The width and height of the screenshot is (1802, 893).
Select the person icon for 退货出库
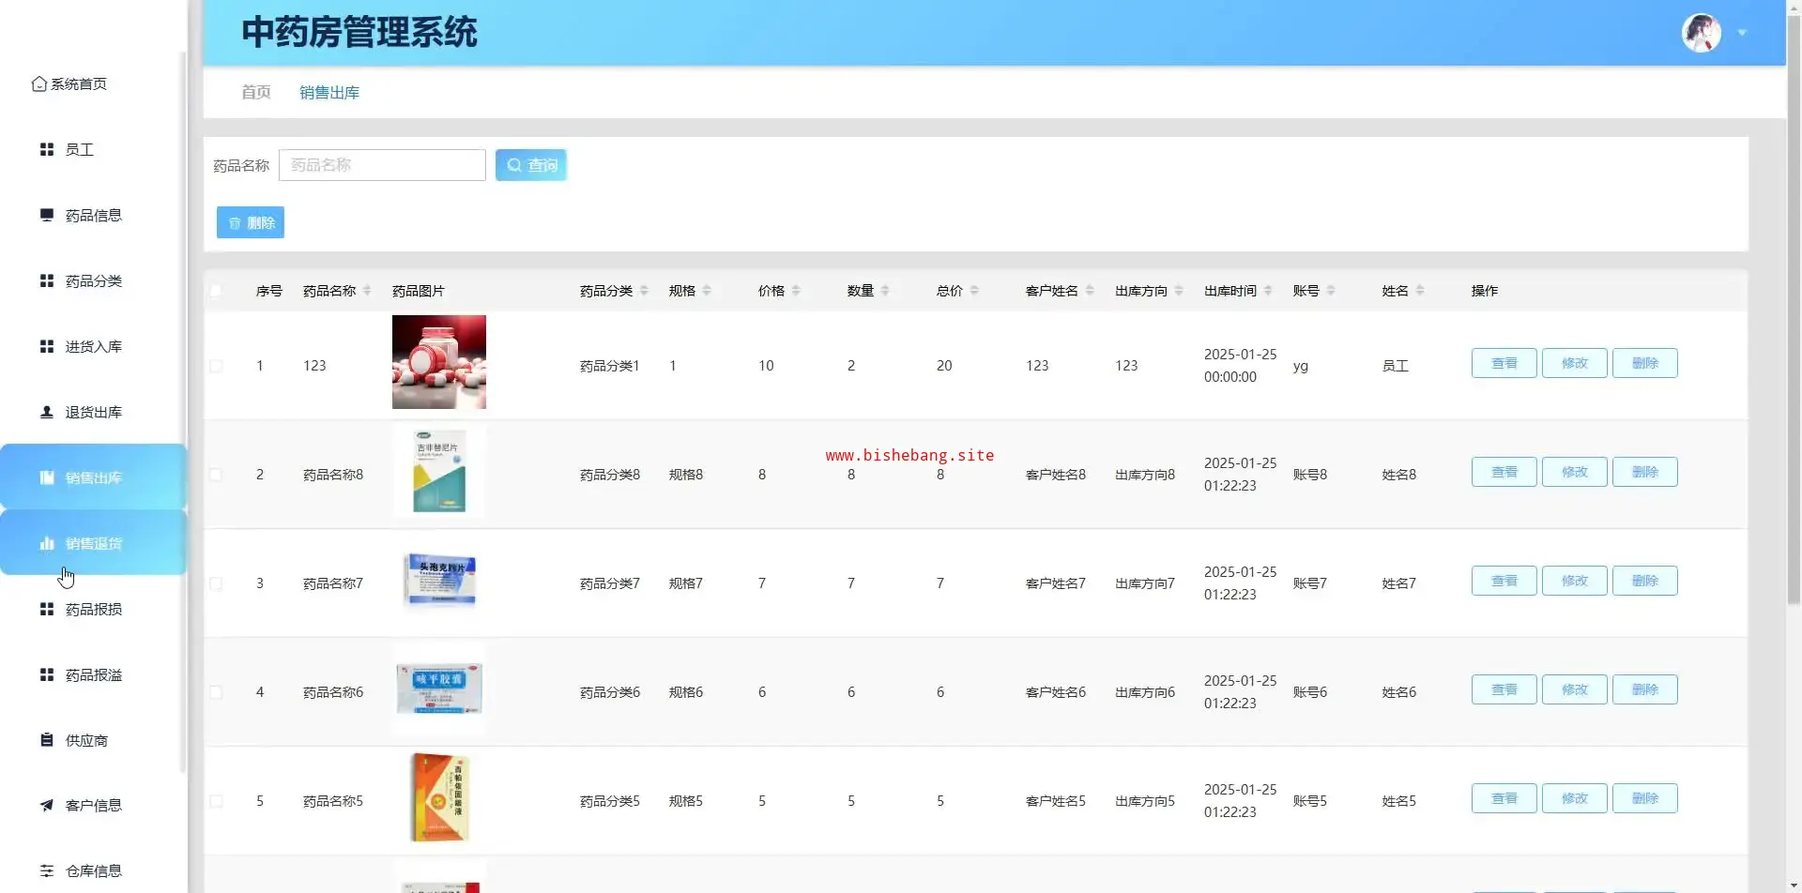coord(47,412)
